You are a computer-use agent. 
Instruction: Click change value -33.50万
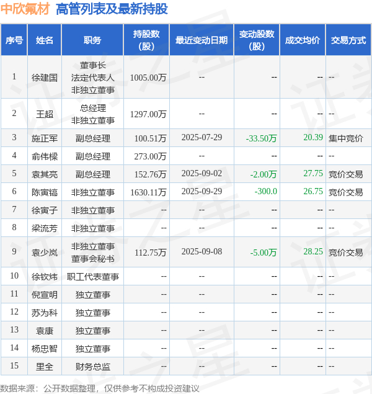(x=261, y=138)
